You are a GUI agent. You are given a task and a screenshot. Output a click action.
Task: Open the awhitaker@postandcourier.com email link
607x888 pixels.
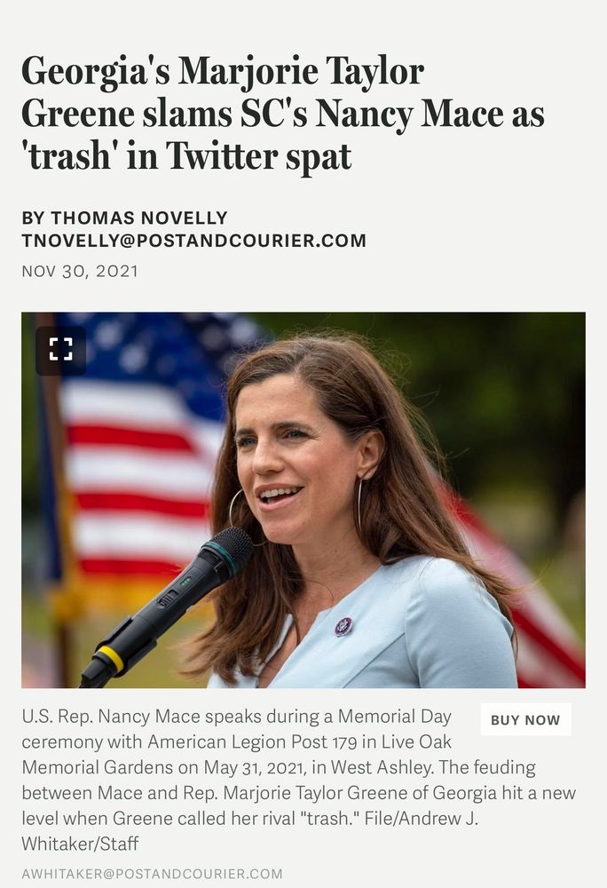pyautogui.click(x=152, y=874)
